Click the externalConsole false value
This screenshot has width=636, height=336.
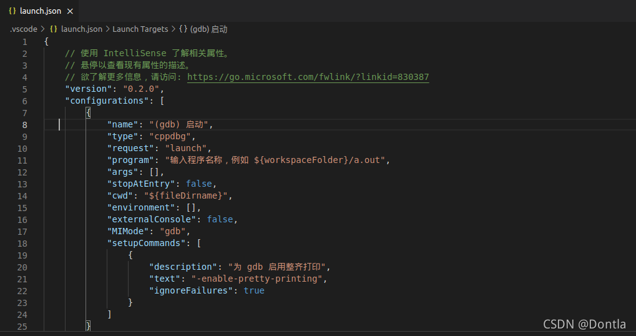pyautogui.click(x=220, y=219)
